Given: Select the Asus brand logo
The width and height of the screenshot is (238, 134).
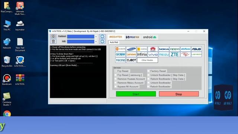Looking at the screenshot, I should [196, 49].
